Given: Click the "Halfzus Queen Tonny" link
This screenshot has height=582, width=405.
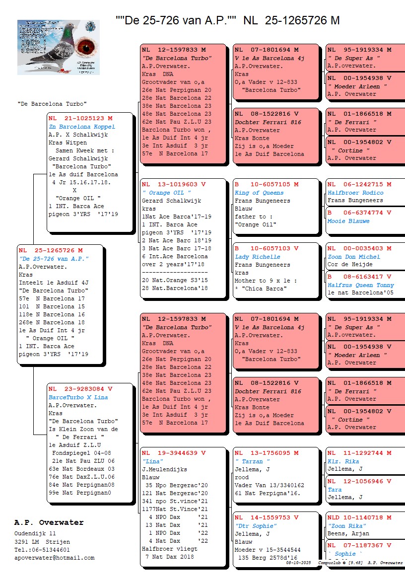Looking at the screenshot, I should coord(361,285).
